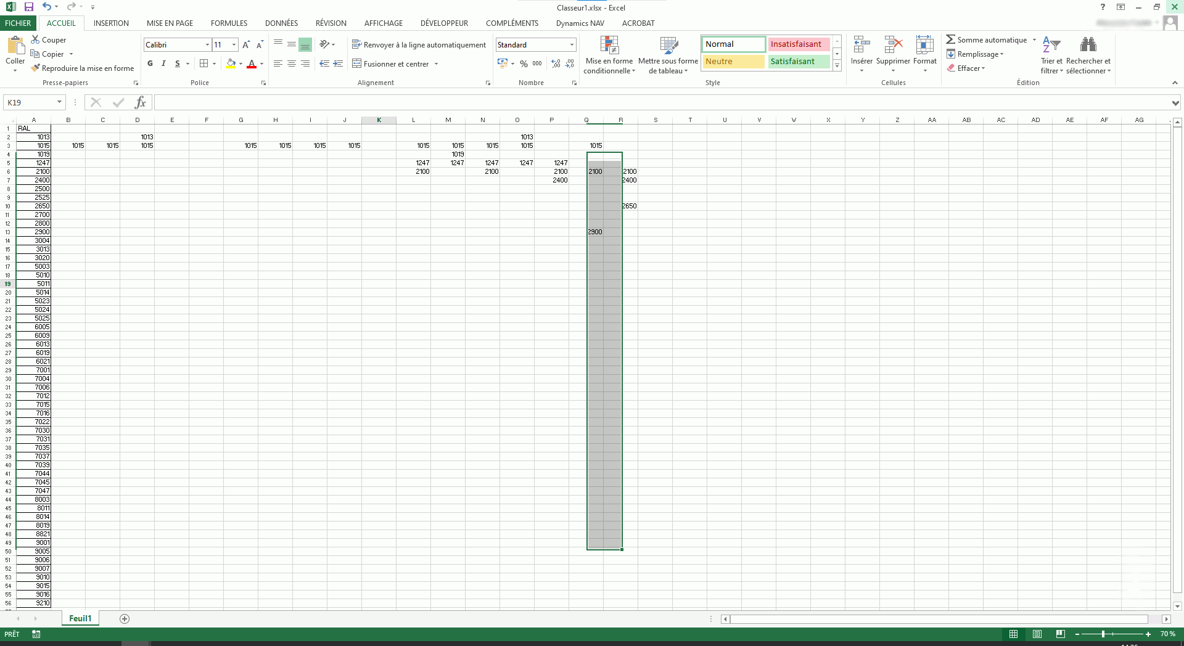Add a new sheet with plus button
This screenshot has height=646, width=1184.
[125, 619]
